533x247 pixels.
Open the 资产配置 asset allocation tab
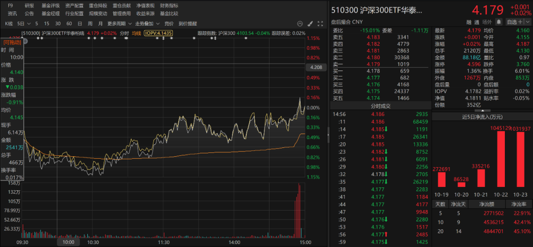pyautogui.click(x=75, y=6)
